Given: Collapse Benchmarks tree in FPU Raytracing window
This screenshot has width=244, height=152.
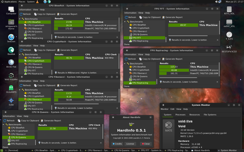Looking at the screenshot, I should tap(125, 63).
